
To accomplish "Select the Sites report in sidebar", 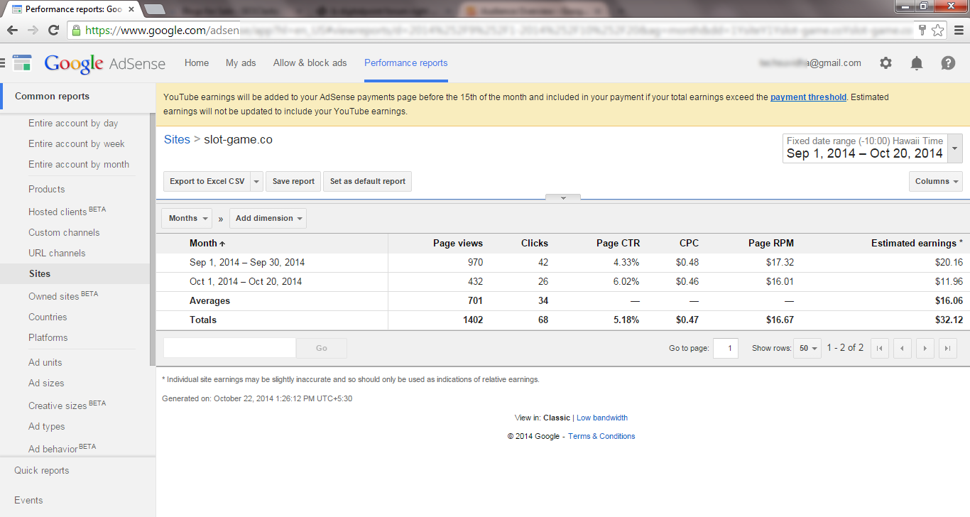I will click(x=40, y=274).
